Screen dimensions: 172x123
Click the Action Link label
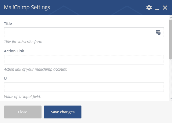click(x=14, y=51)
